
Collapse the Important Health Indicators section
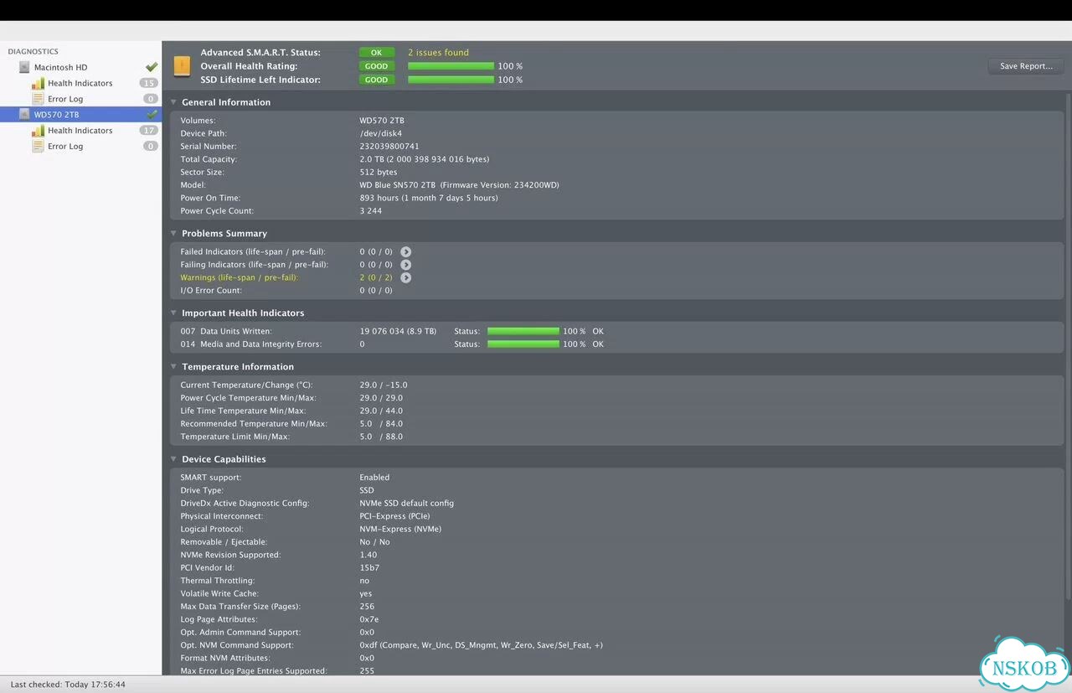point(173,313)
